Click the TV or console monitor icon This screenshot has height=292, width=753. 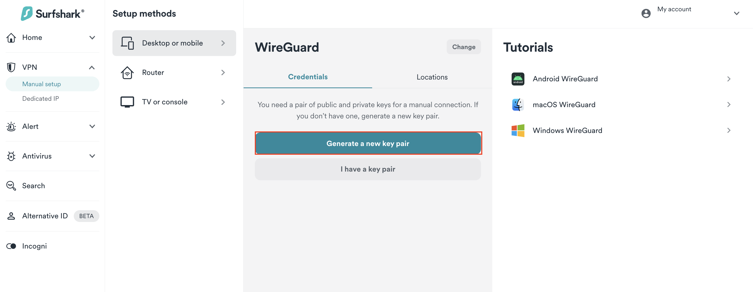[127, 102]
